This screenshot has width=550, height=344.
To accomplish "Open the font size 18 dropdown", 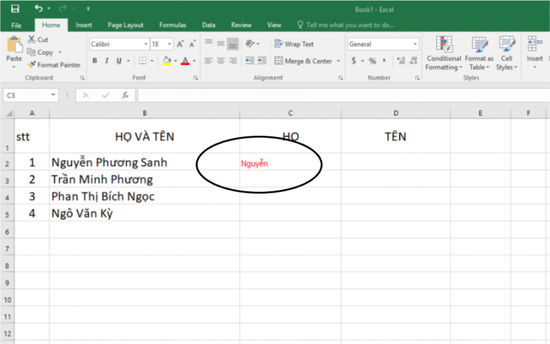I will pos(170,44).
